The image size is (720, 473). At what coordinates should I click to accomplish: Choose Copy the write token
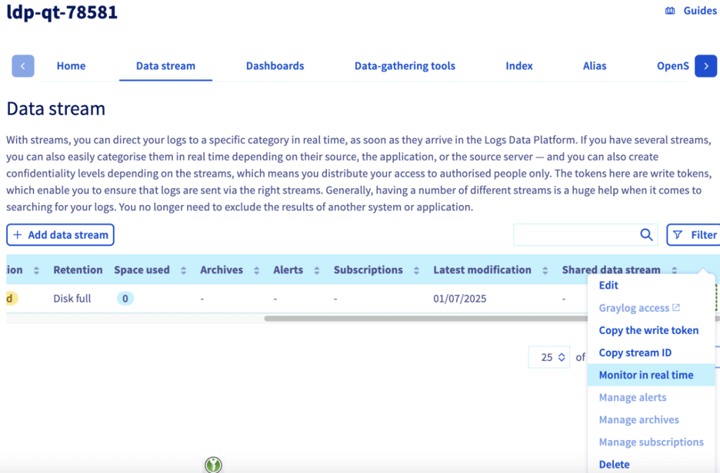648,330
